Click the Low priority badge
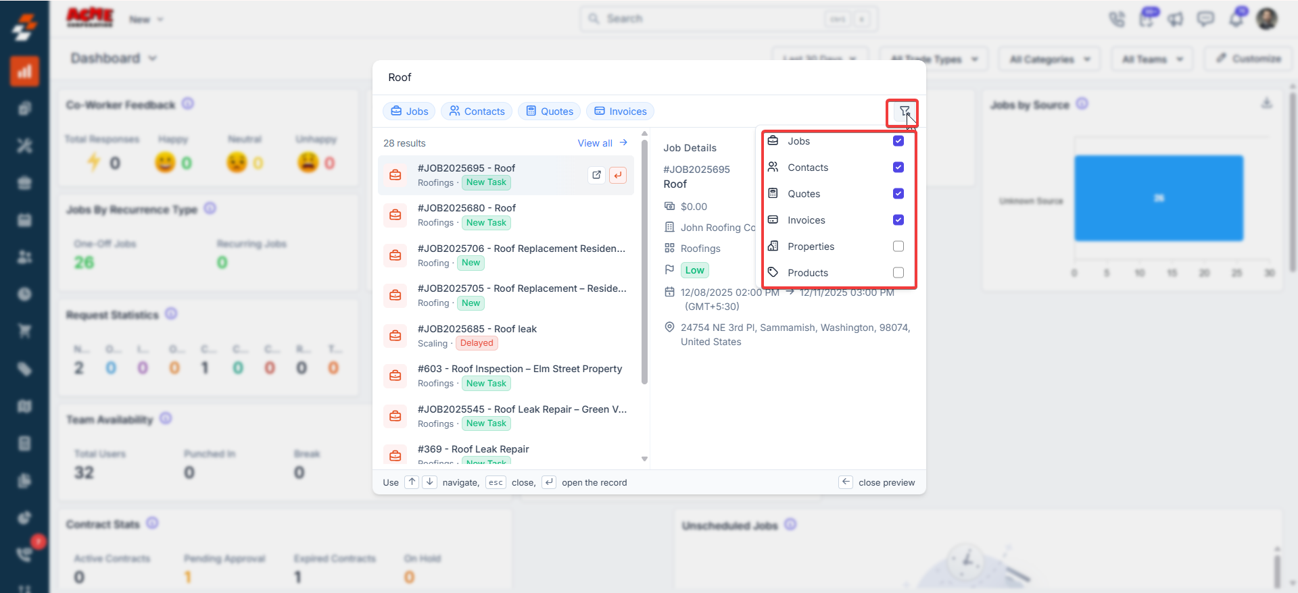This screenshot has width=1298, height=593. pyautogui.click(x=694, y=270)
